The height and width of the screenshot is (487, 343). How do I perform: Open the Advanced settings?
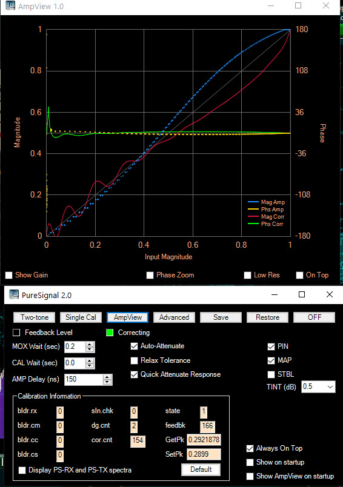click(174, 317)
